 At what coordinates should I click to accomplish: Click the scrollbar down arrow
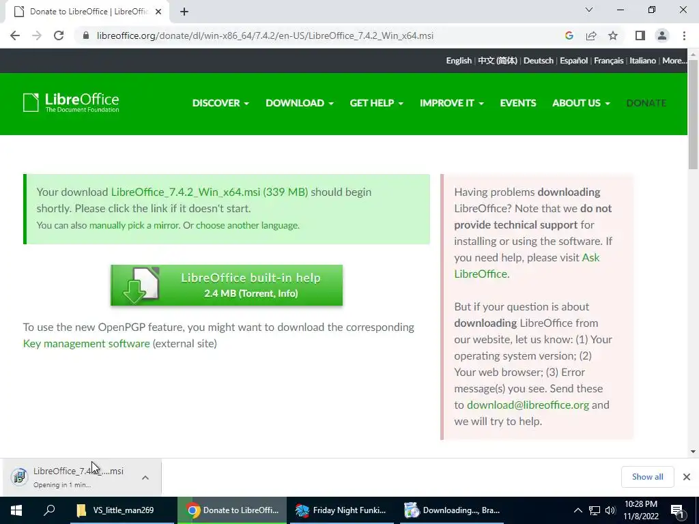coord(693,452)
